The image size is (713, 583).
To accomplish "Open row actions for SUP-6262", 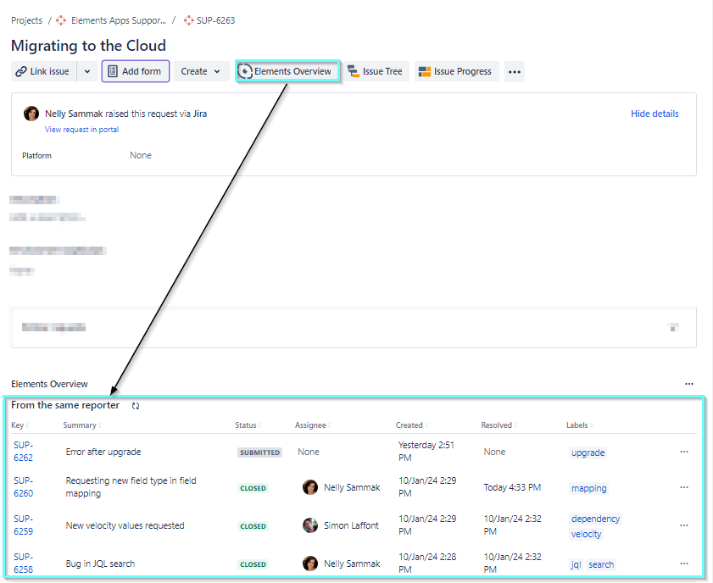I will click(x=683, y=453).
